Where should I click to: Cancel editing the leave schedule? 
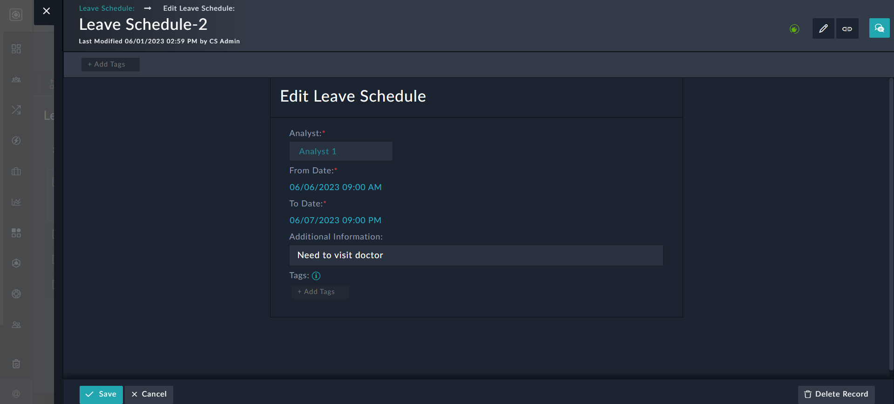tap(149, 394)
